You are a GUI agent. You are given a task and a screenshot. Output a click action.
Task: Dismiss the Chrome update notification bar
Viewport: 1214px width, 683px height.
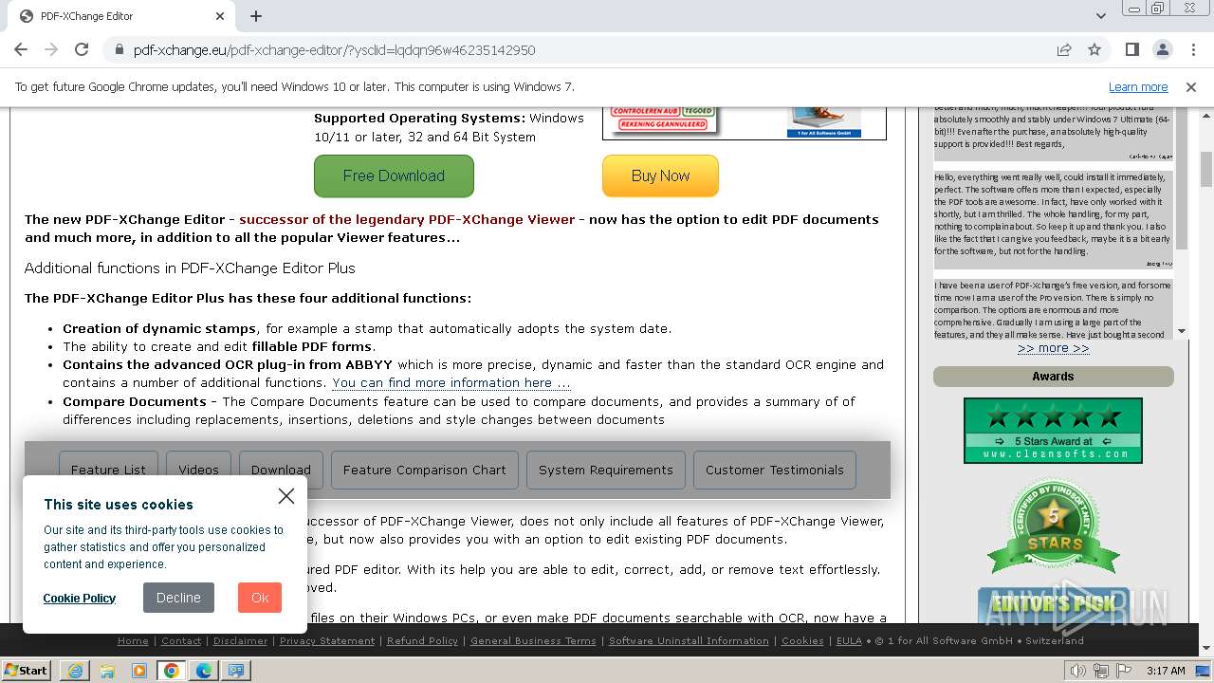pos(1191,87)
